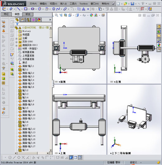Open the DisplayManager tab
Image resolution: width=162 pixels, height=165 pixels.
39,20
